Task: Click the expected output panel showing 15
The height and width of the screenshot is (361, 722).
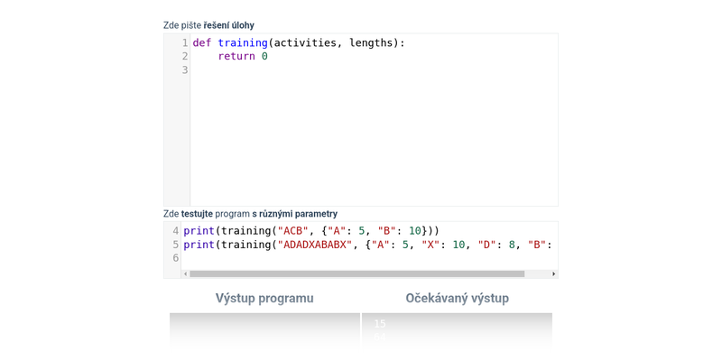Action: coord(457,329)
